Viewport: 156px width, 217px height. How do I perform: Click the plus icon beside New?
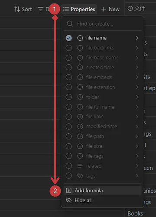104,9
